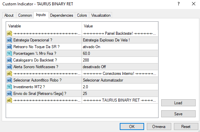Select the Investimento MT2 ? label
Image resolution: width=200 pixels, height=132 pixels.
click(x=29, y=87)
